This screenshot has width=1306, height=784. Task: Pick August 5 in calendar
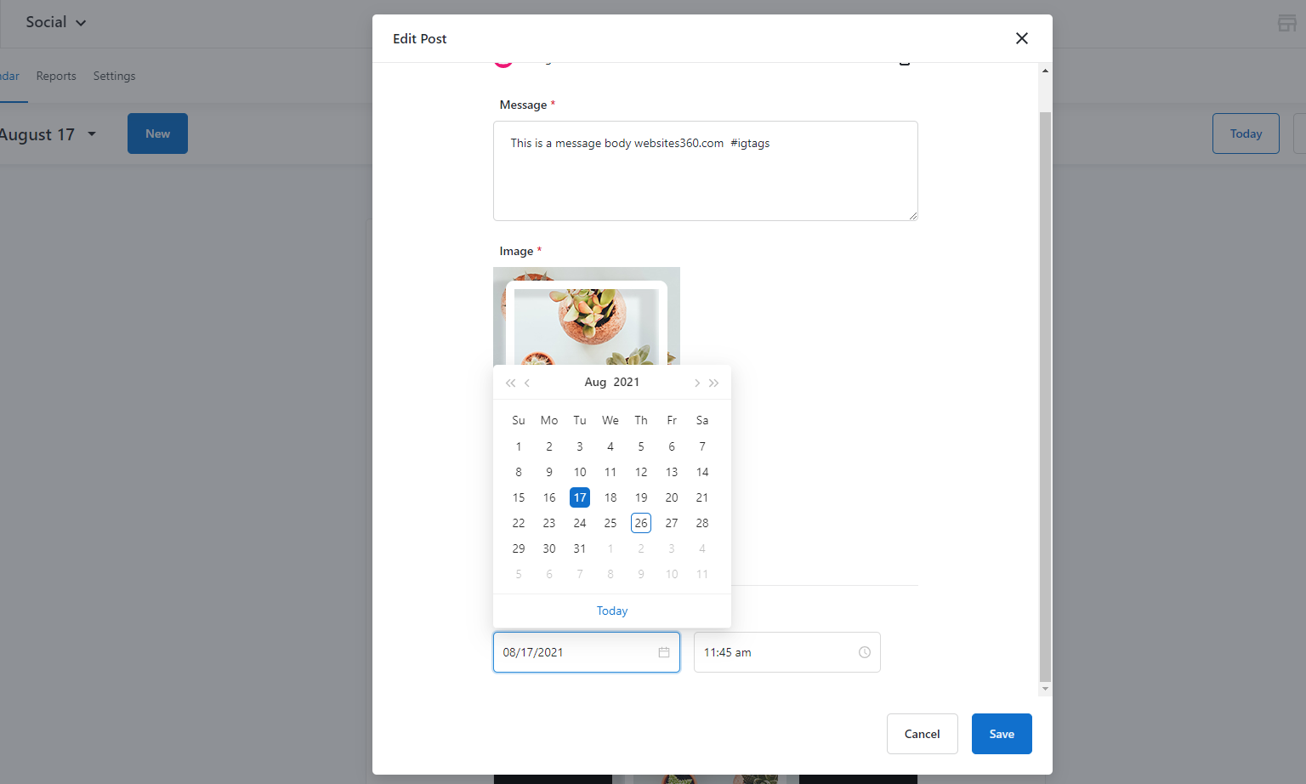[x=641, y=446]
